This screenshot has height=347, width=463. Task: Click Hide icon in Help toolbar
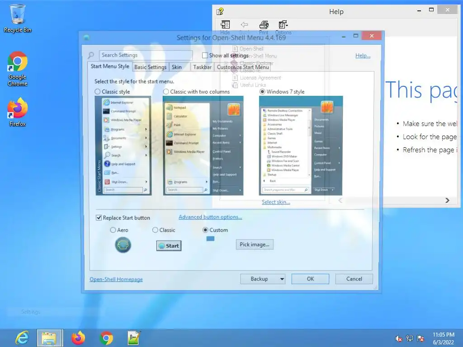[225, 27]
